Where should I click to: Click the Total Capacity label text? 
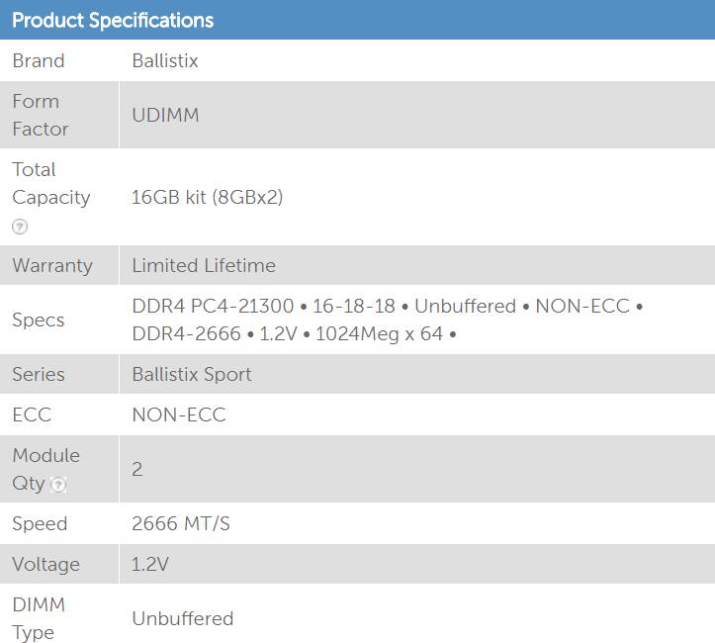50,184
